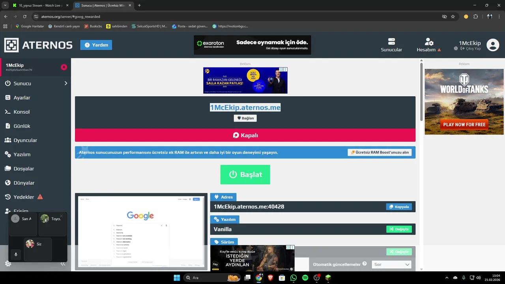Open the Buskicbs bookmark
505x284 pixels.
coord(93,26)
